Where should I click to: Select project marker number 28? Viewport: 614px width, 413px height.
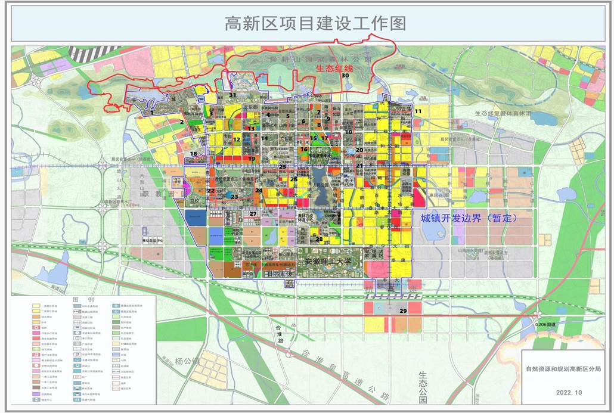pyautogui.click(x=319, y=239)
